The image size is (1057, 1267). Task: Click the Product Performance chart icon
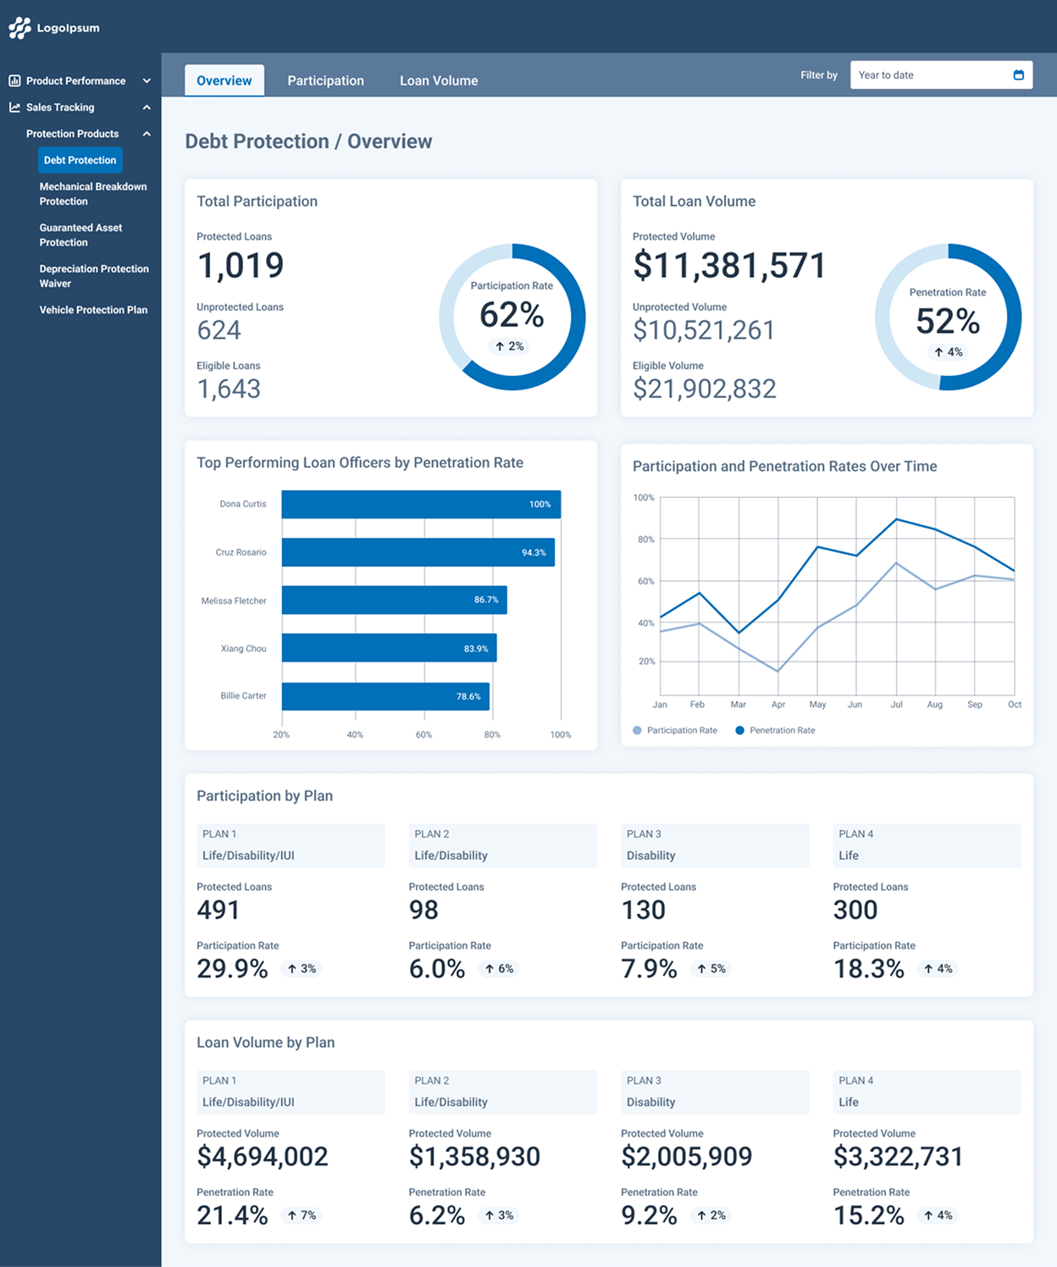pos(14,81)
